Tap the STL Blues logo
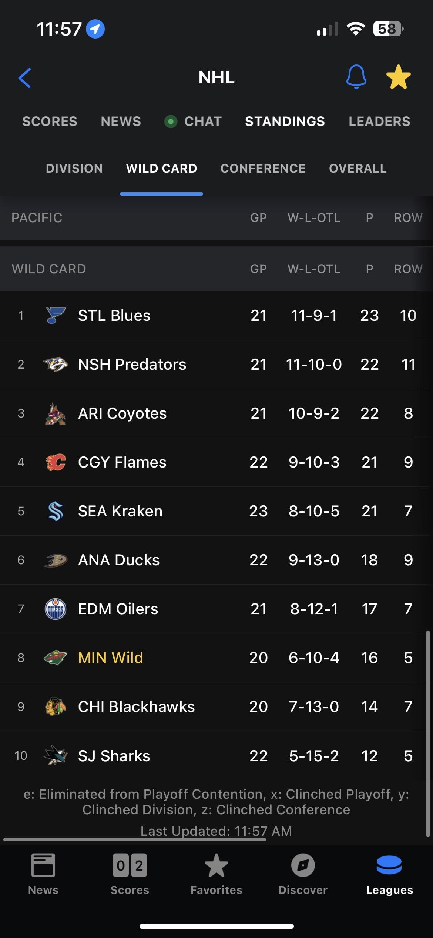This screenshot has width=433, height=938. coord(56,315)
